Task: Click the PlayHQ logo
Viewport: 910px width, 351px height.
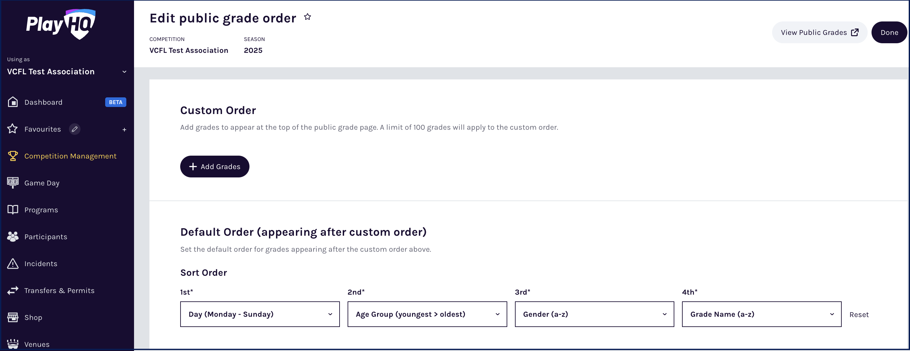Action: point(61,24)
